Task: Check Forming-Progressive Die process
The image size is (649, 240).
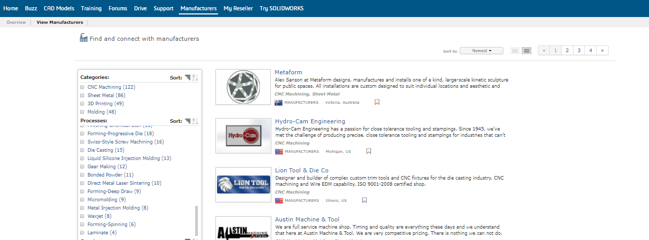Action: (82, 134)
